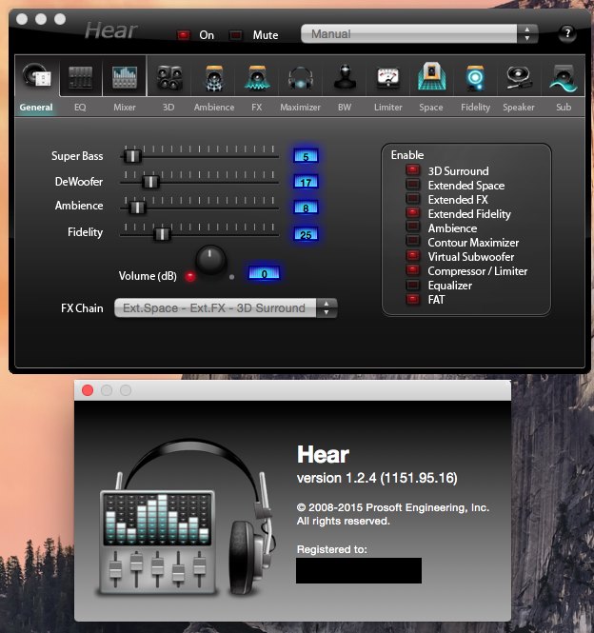Click the Fidelity slider handle

[x=162, y=234]
